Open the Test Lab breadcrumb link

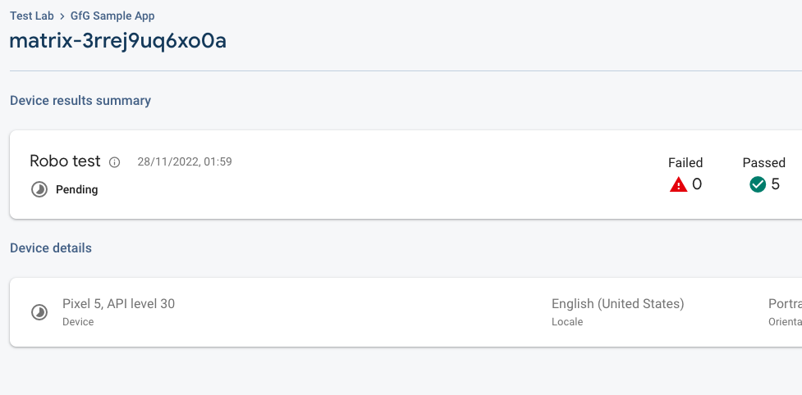32,16
